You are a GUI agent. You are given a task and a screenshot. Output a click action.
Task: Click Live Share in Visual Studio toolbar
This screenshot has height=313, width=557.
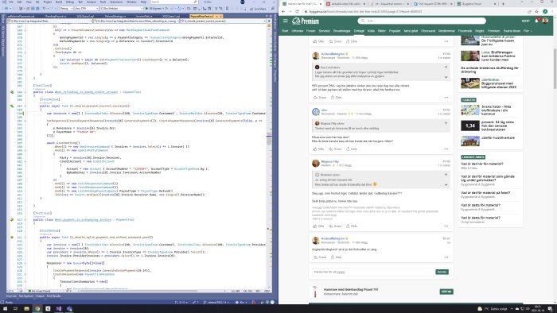[258, 9]
